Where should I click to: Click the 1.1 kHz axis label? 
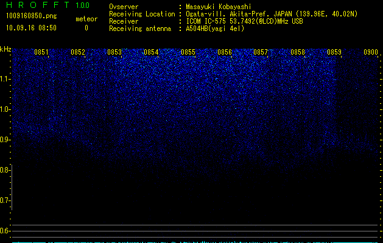[x=5, y=79]
